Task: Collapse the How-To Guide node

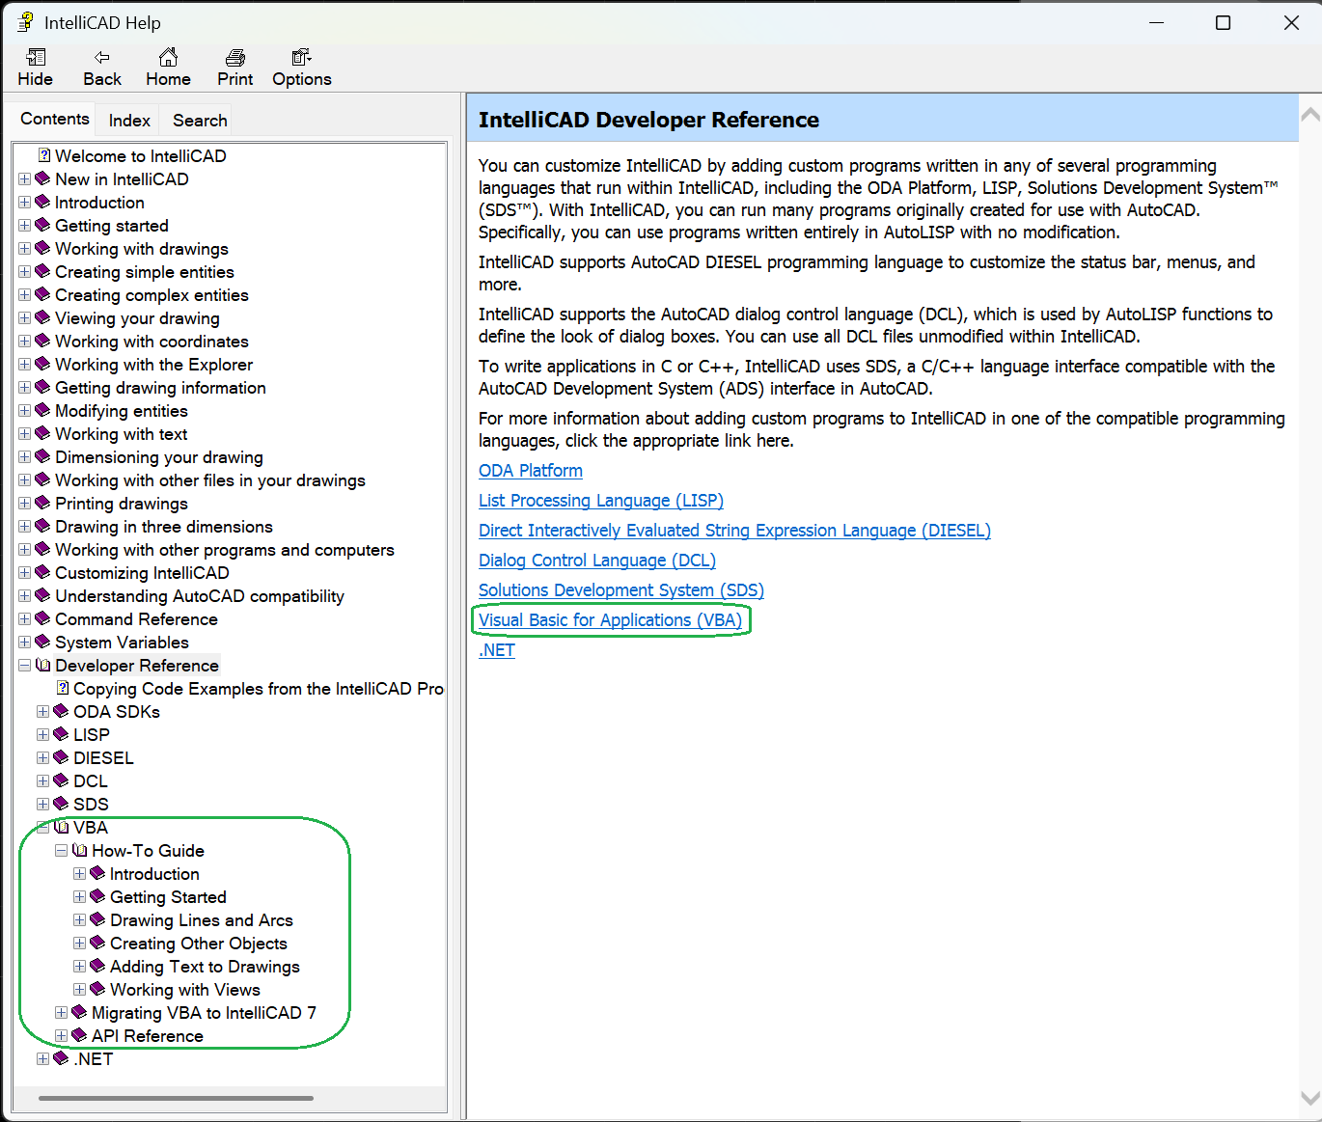Action: [x=62, y=851]
